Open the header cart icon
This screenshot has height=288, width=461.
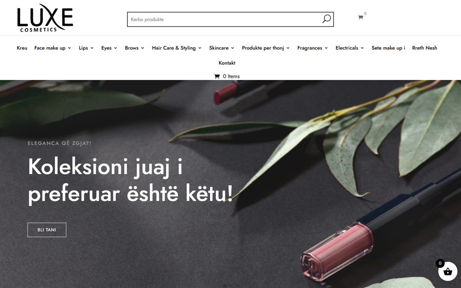[x=360, y=17]
